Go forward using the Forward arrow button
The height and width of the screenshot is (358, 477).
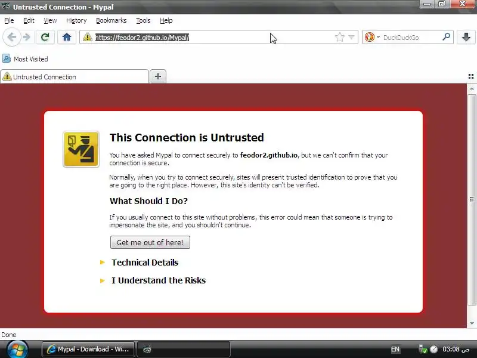27,37
